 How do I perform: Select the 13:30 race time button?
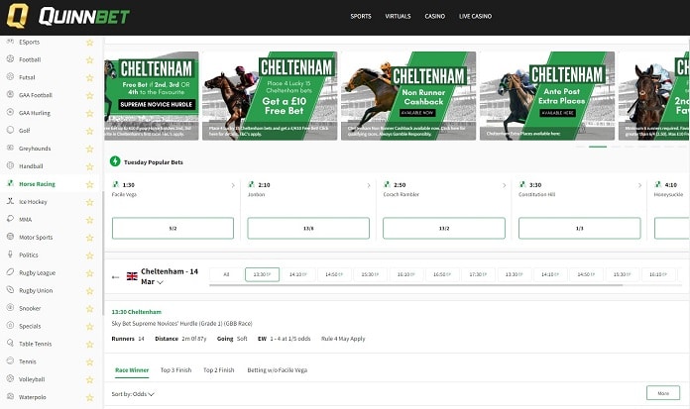click(x=262, y=274)
